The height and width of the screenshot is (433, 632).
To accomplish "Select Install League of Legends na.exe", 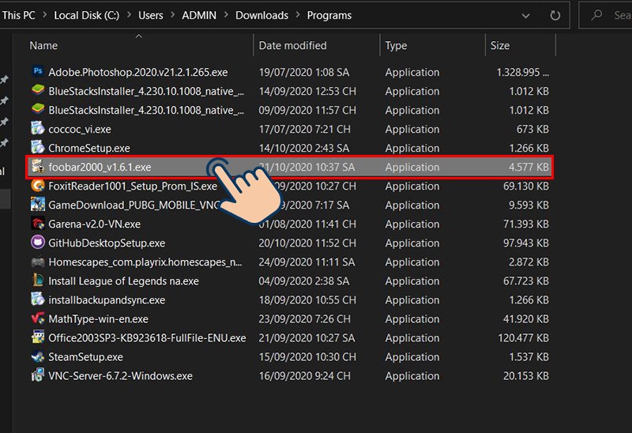I will coord(123,281).
